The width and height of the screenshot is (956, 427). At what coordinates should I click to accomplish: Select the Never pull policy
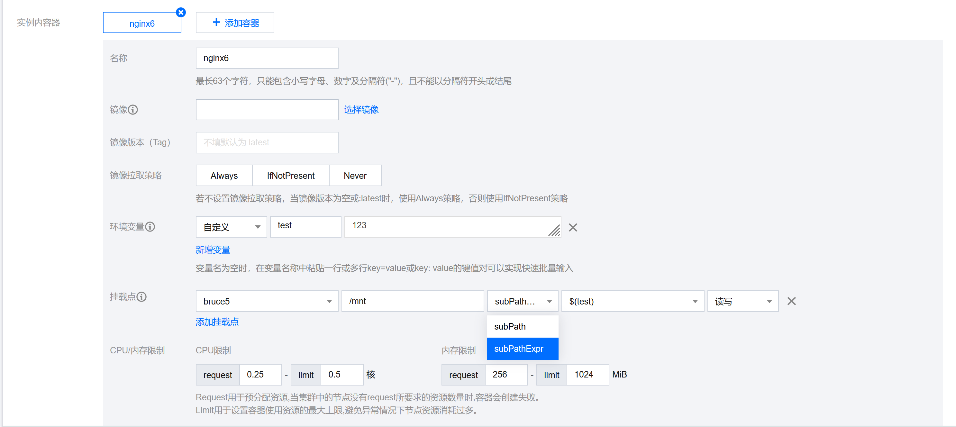[x=355, y=176]
